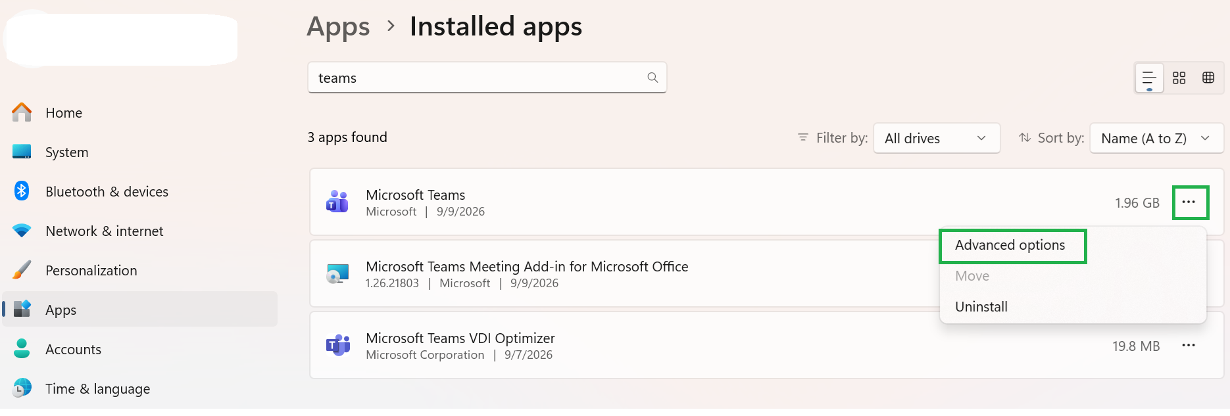The width and height of the screenshot is (1230, 416).
Task: Click the 3 apps found label
Action: pos(347,137)
